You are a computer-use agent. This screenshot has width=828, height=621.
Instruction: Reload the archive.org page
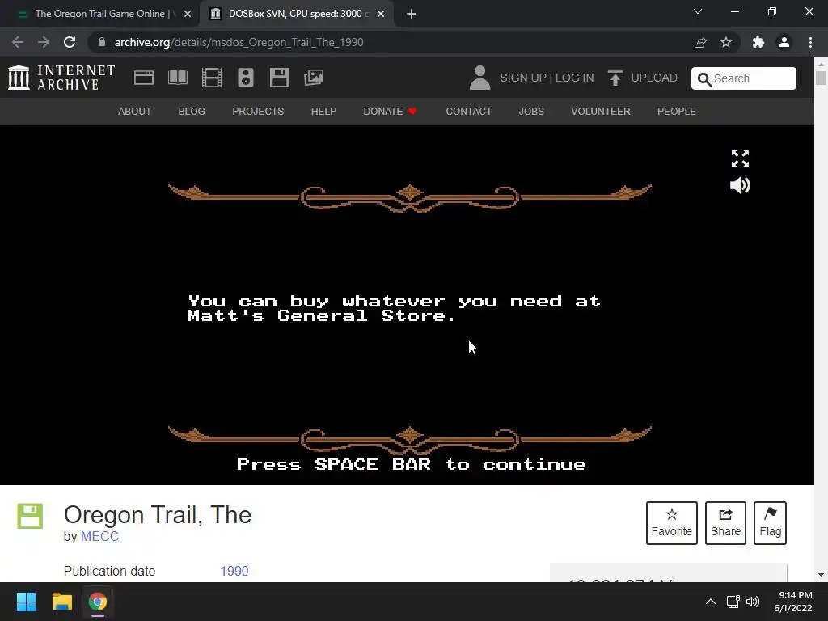pos(70,42)
